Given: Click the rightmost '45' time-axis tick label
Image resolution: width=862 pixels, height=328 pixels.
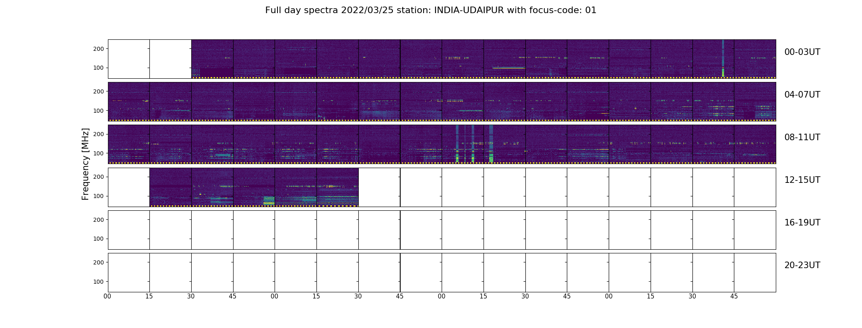Looking at the screenshot, I should pos(734,296).
